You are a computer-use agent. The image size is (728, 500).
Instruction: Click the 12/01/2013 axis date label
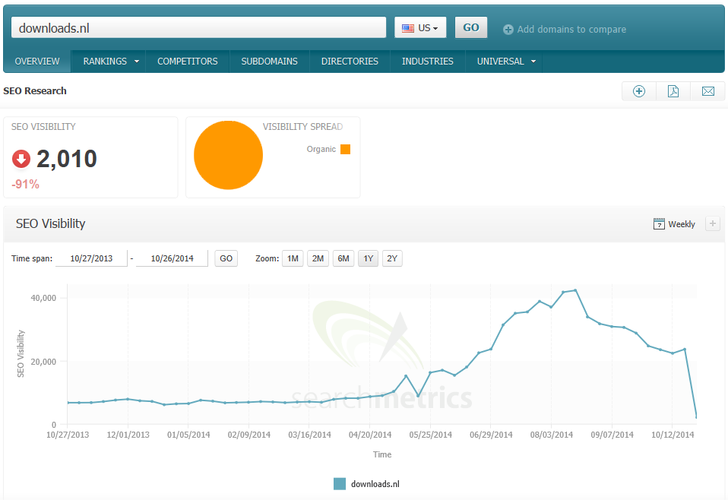(128, 435)
